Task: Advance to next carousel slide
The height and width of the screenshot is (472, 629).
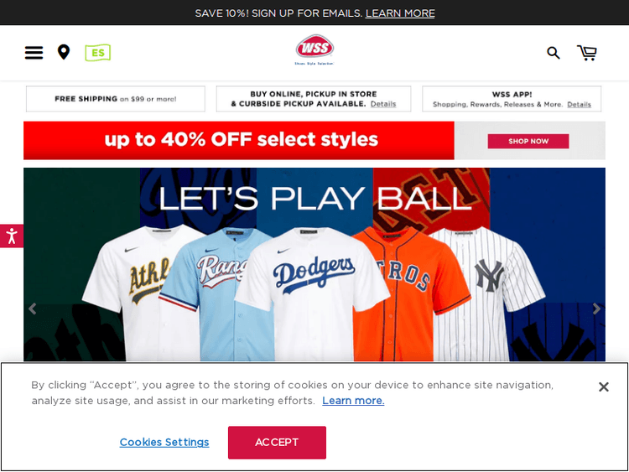Action: click(596, 309)
